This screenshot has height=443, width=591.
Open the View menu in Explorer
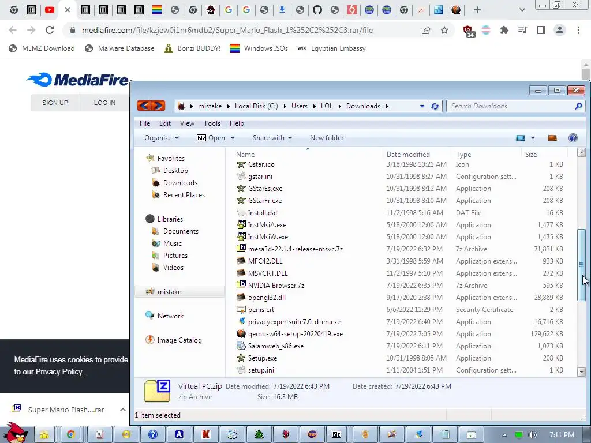(187, 123)
